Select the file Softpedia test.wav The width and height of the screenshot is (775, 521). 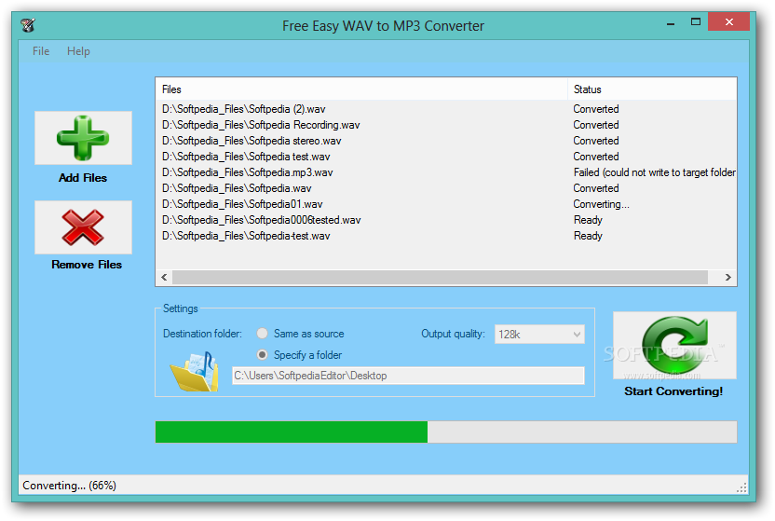(246, 157)
